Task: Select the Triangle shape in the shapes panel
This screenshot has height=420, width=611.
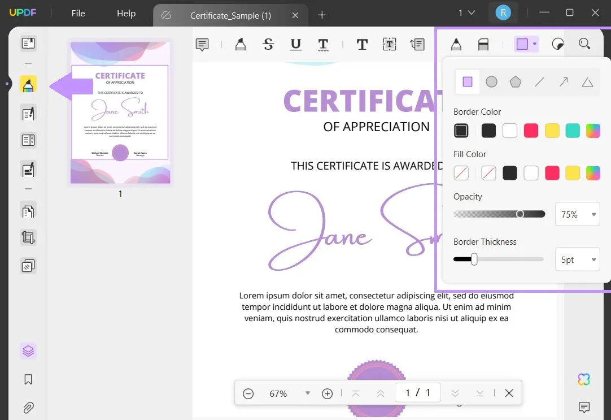Action: click(587, 81)
